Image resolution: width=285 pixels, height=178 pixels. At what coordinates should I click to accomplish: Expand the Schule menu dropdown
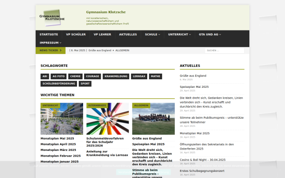point(152,34)
